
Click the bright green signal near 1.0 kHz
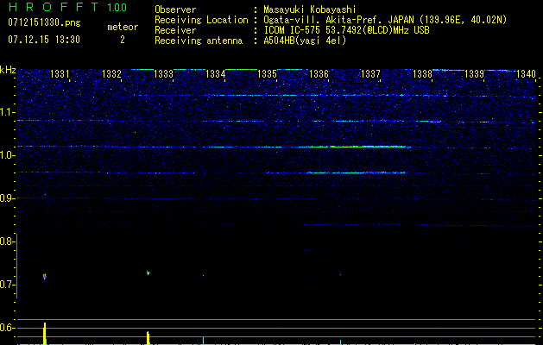click(345, 147)
